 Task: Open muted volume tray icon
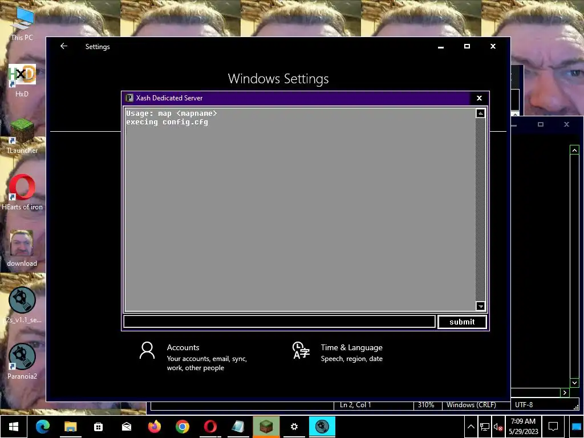498,427
